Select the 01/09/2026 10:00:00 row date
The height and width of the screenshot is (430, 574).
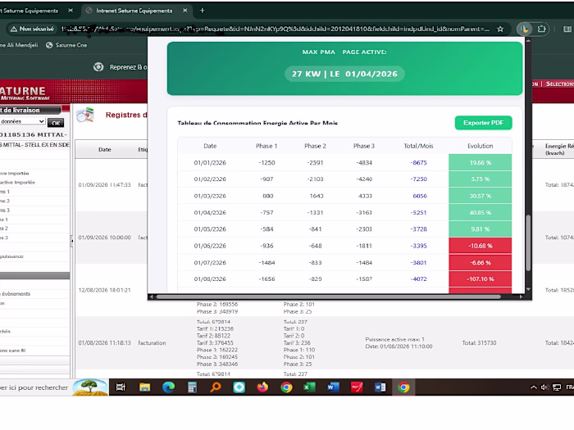[104, 238]
